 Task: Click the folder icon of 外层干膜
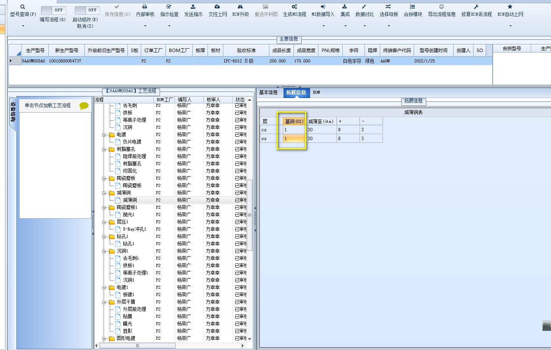point(112,302)
